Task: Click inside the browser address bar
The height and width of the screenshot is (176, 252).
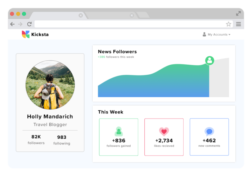Action: (x=134, y=24)
